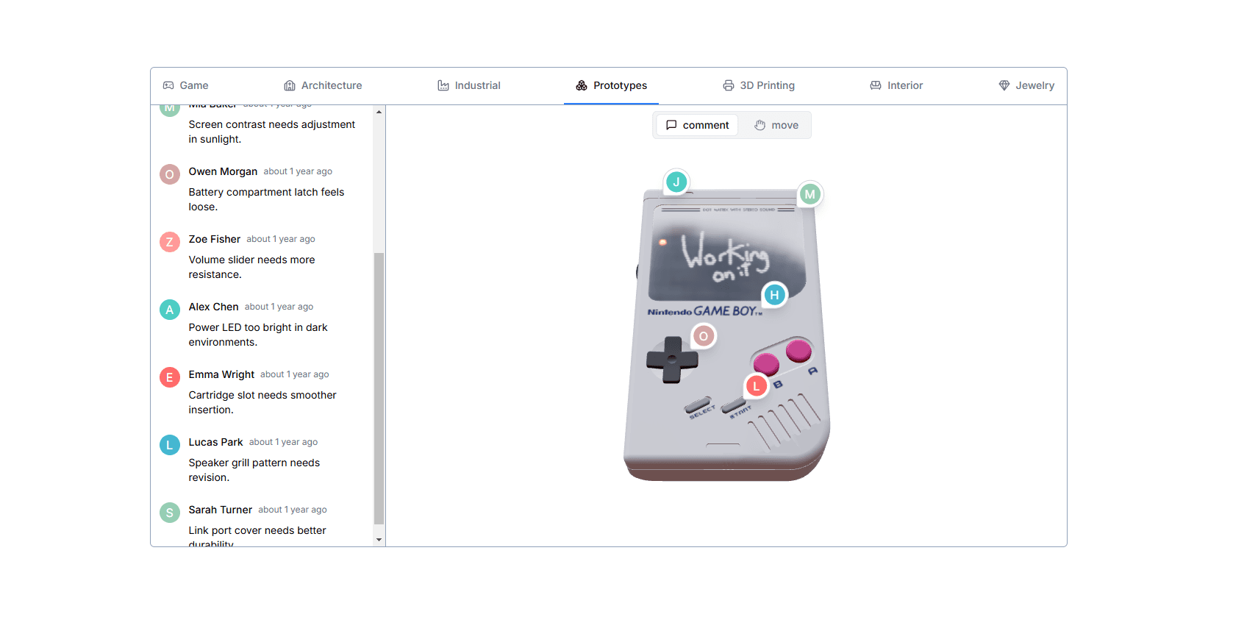
Task: Click the Game Boy 3D model
Action: click(726, 335)
